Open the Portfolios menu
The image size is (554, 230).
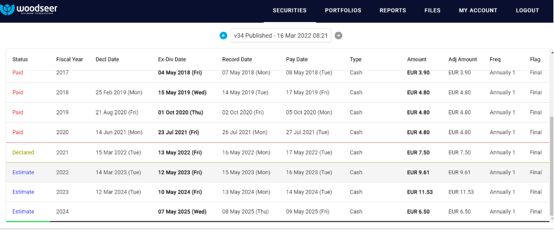343,10
